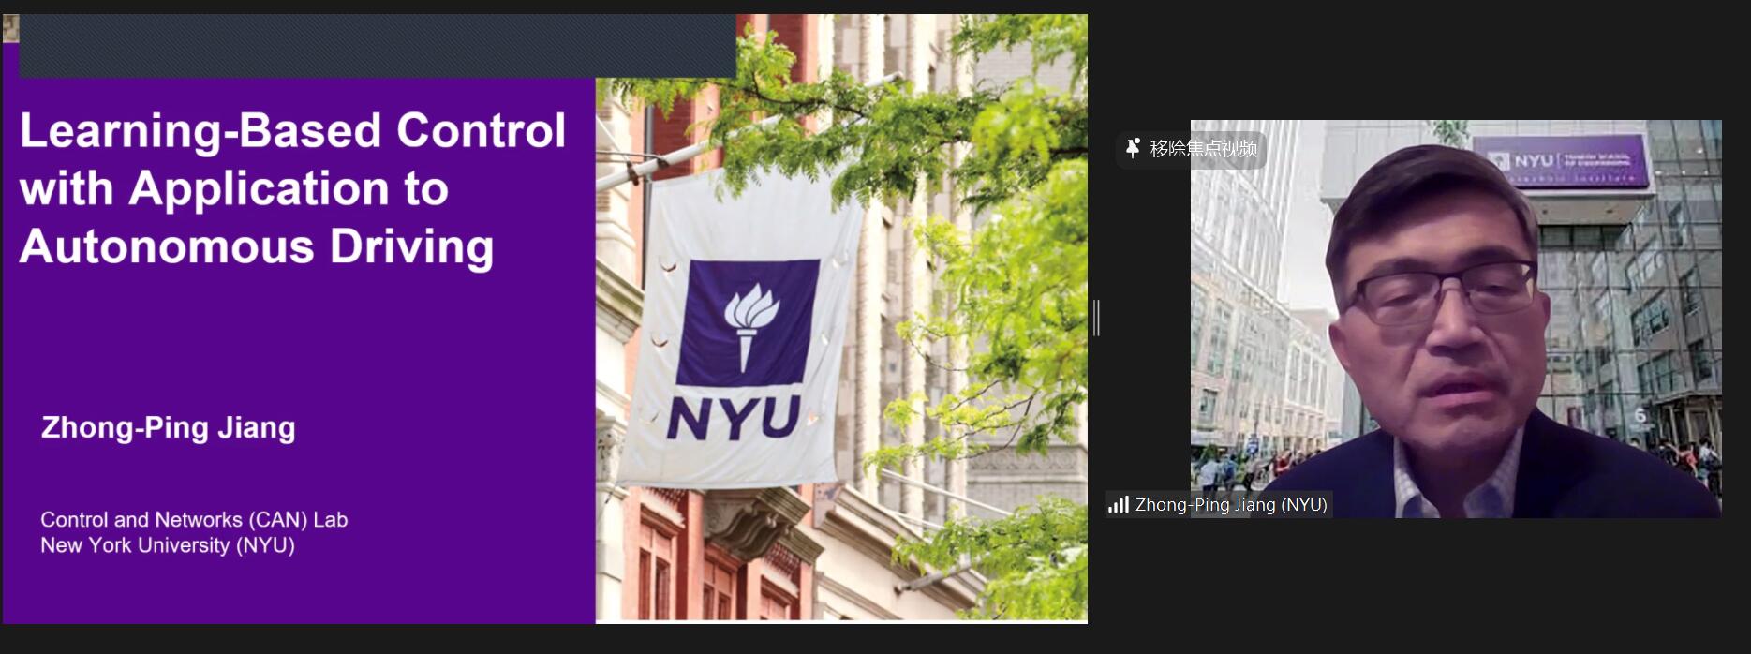
Task: Click the Control and Networks (CAN) Lab text
Action: click(x=194, y=519)
